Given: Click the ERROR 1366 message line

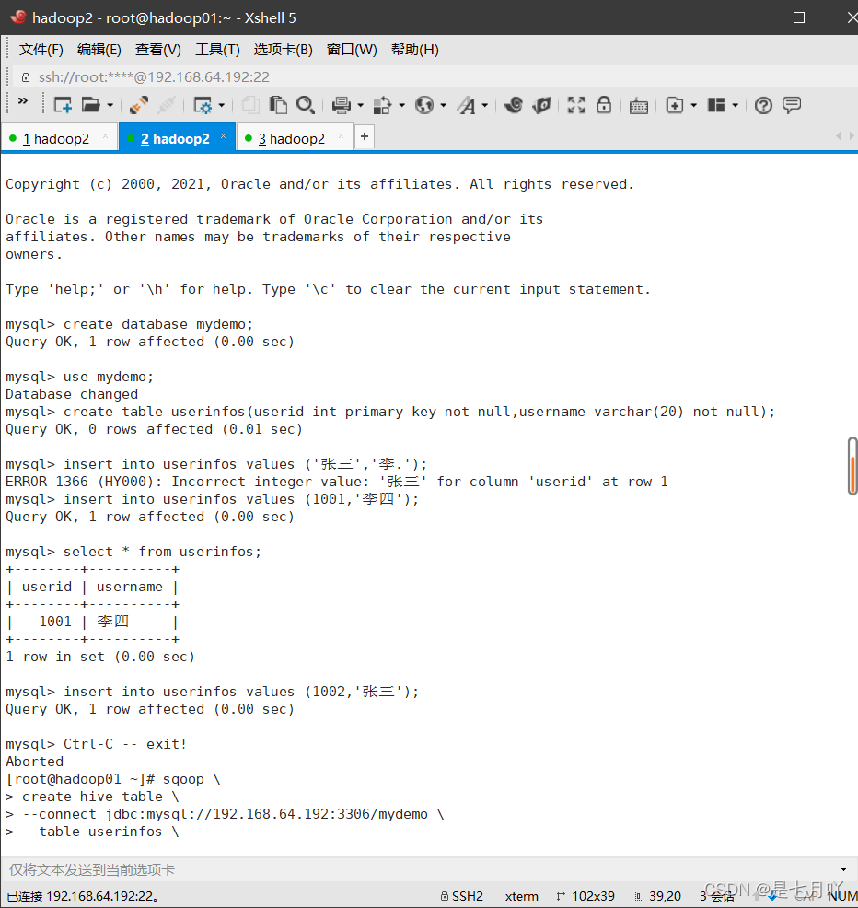Looking at the screenshot, I should pyautogui.click(x=337, y=482).
